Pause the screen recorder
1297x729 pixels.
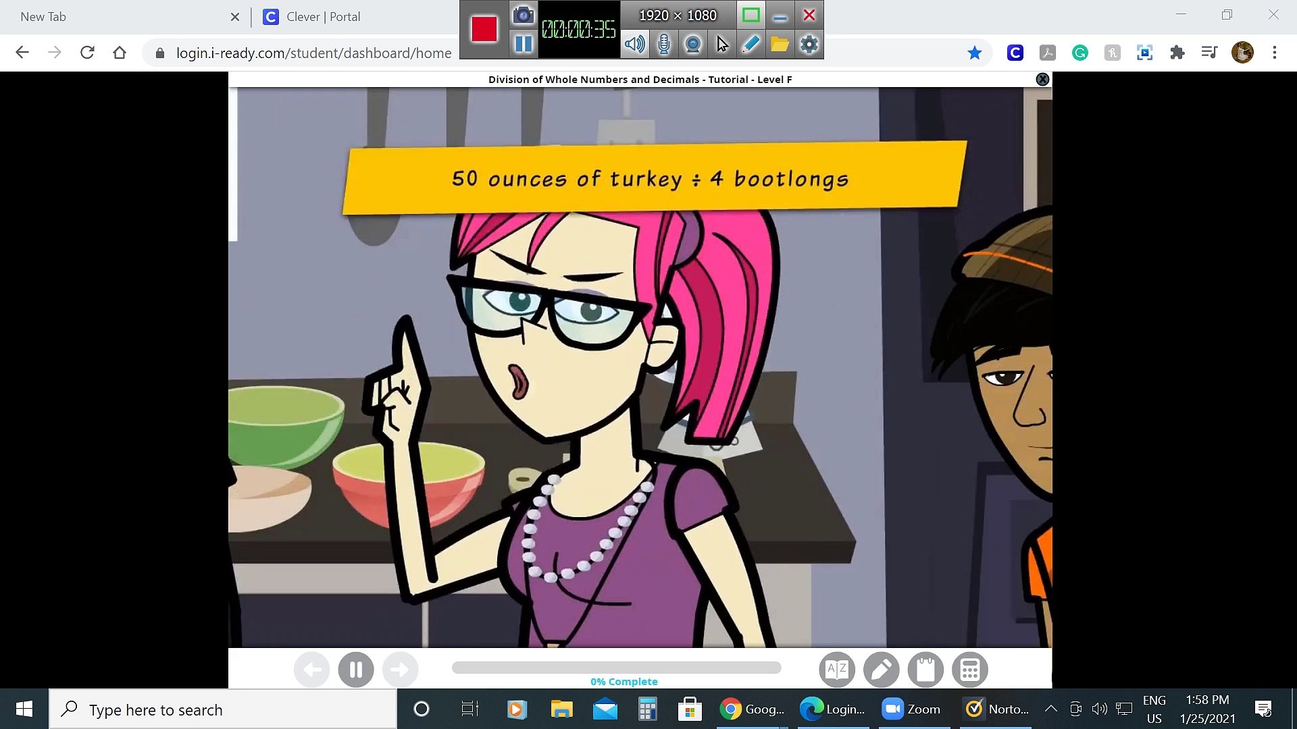click(524, 45)
